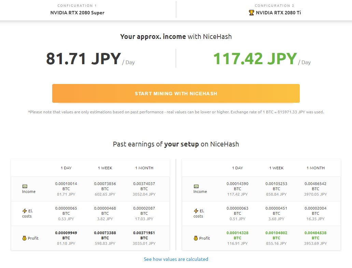This screenshot has width=352, height=268.
Task: Click the 0.00000468 BTC electricity cost value
Action: pyautogui.click(x=105, y=211)
